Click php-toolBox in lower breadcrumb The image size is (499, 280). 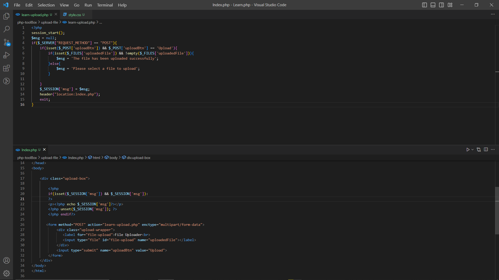click(x=27, y=158)
